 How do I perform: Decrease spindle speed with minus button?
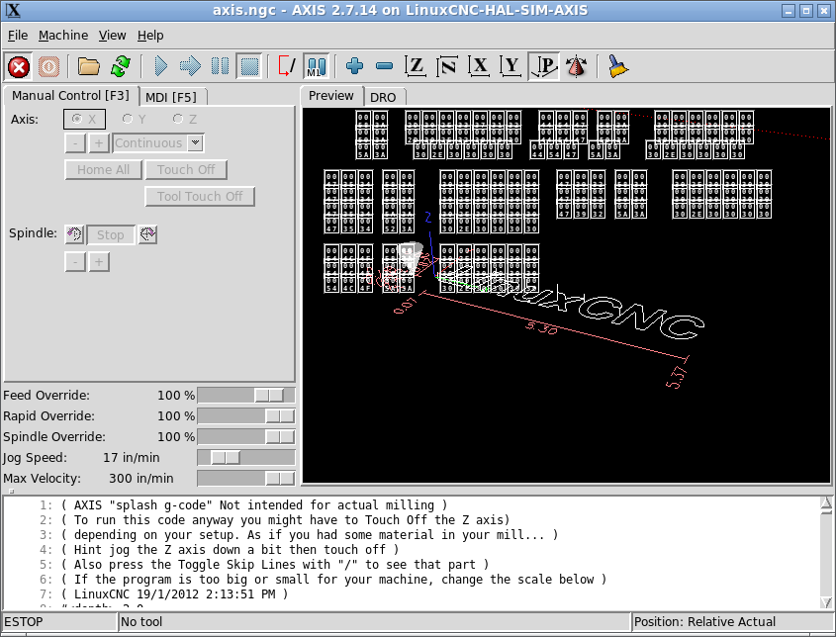76,262
